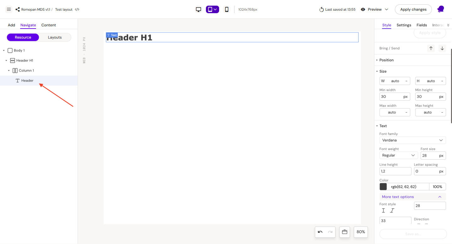This screenshot has width=452, height=244.
Task: Open the Font family Verdana dropdown
Action: 413,140
